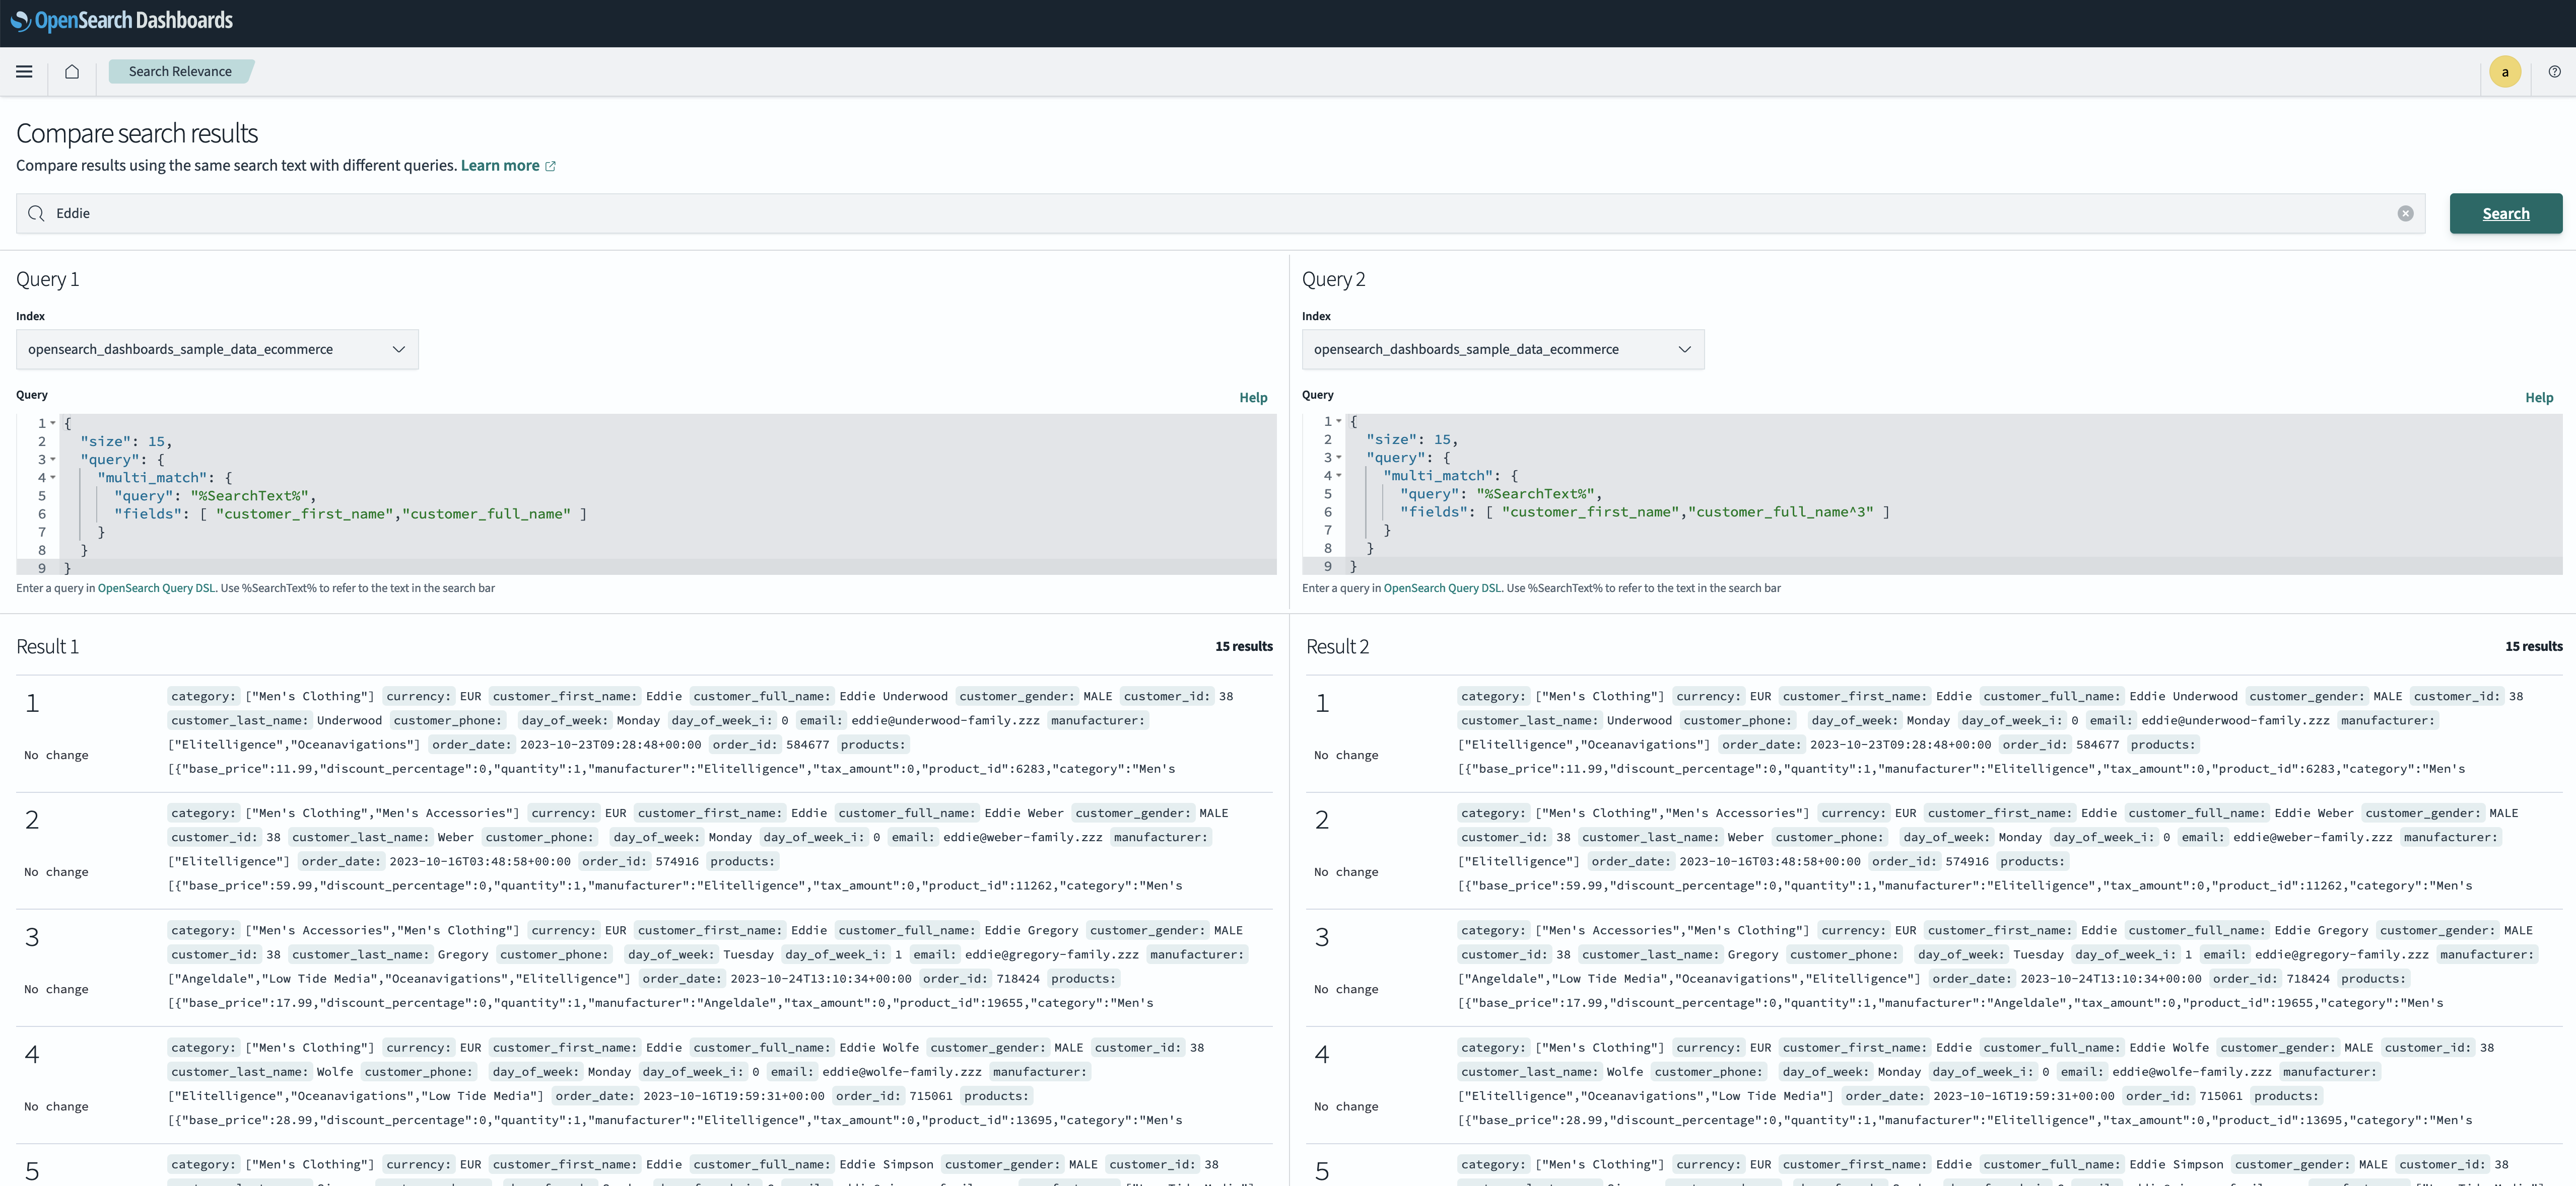The width and height of the screenshot is (2576, 1186).
Task: Click order_id 584677 in Result 1
Action: [807, 745]
